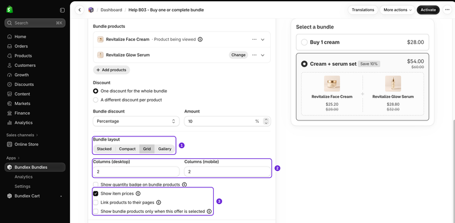
Task: Click the Growth icon in sidebar
Action: 9,75
